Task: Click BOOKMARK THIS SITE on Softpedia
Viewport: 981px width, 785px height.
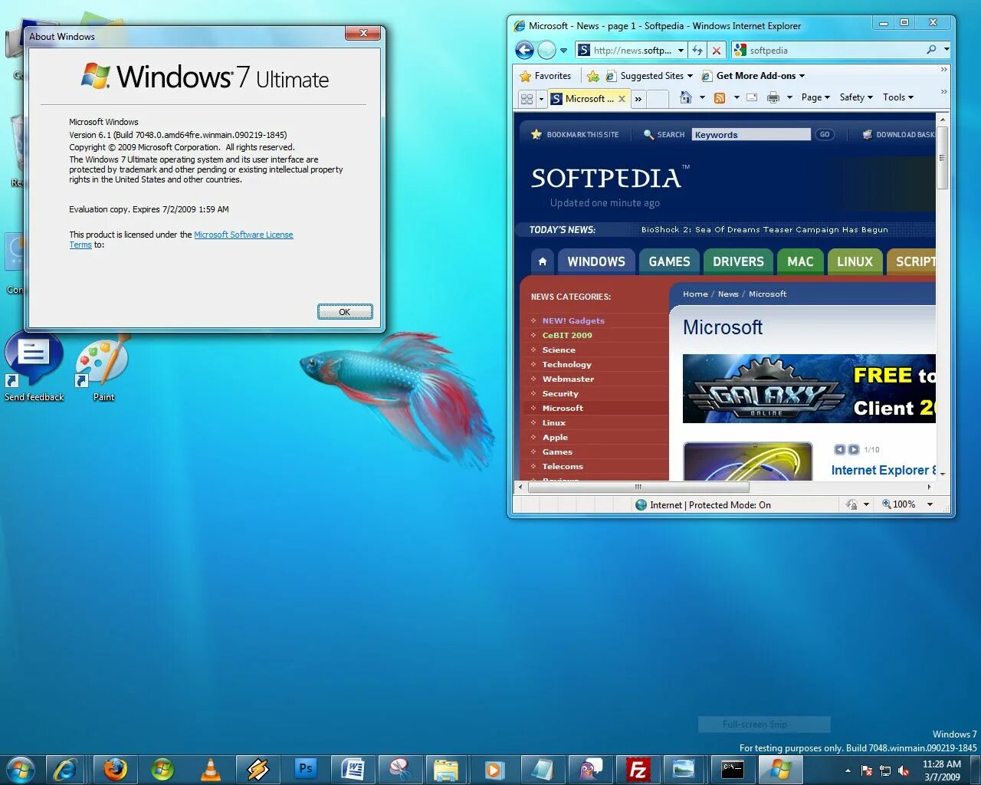Action: coord(575,135)
